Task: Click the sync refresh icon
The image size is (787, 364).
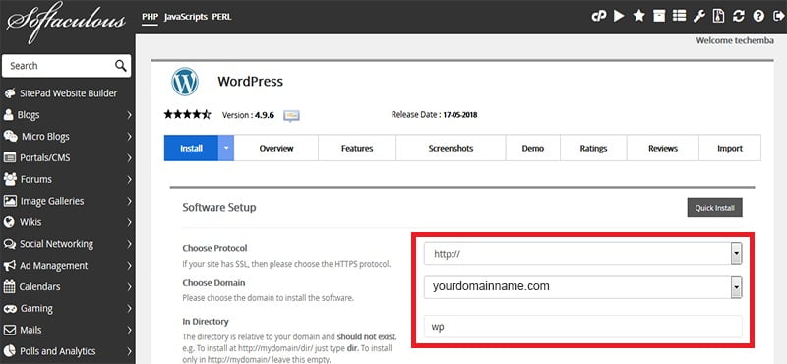Action: click(739, 16)
